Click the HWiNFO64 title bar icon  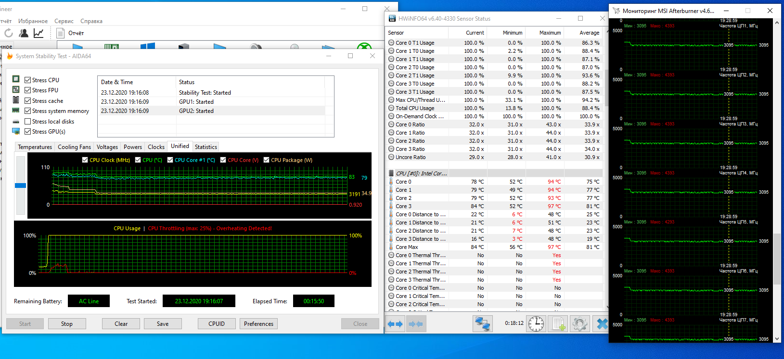(392, 19)
